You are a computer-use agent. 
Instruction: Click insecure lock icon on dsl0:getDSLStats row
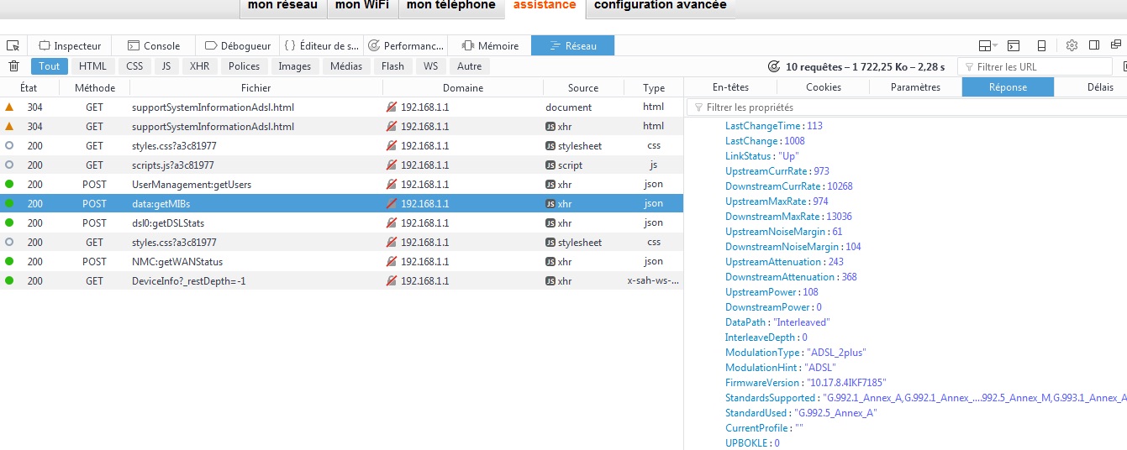coord(391,223)
